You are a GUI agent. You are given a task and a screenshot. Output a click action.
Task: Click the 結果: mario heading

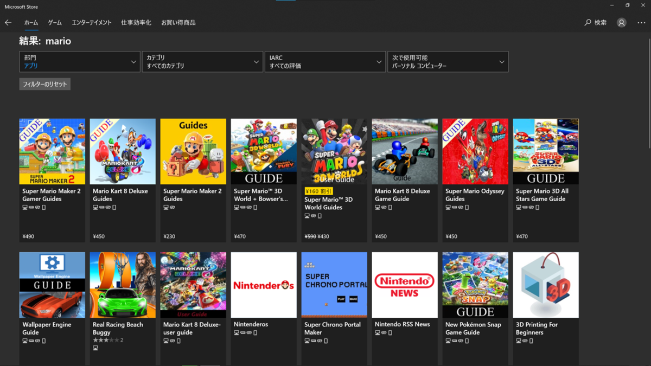[45, 41]
